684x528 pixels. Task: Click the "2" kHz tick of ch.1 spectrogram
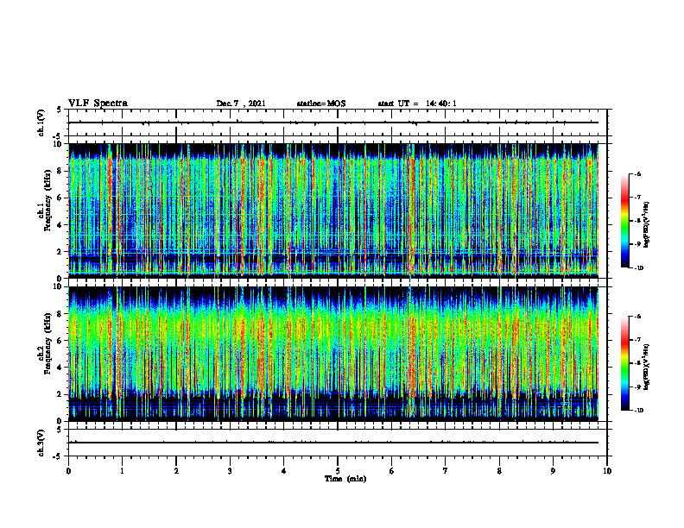(x=60, y=252)
